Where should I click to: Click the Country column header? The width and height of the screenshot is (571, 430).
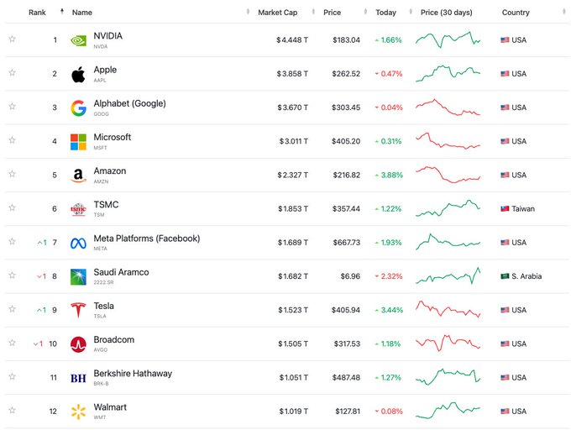[x=516, y=13]
